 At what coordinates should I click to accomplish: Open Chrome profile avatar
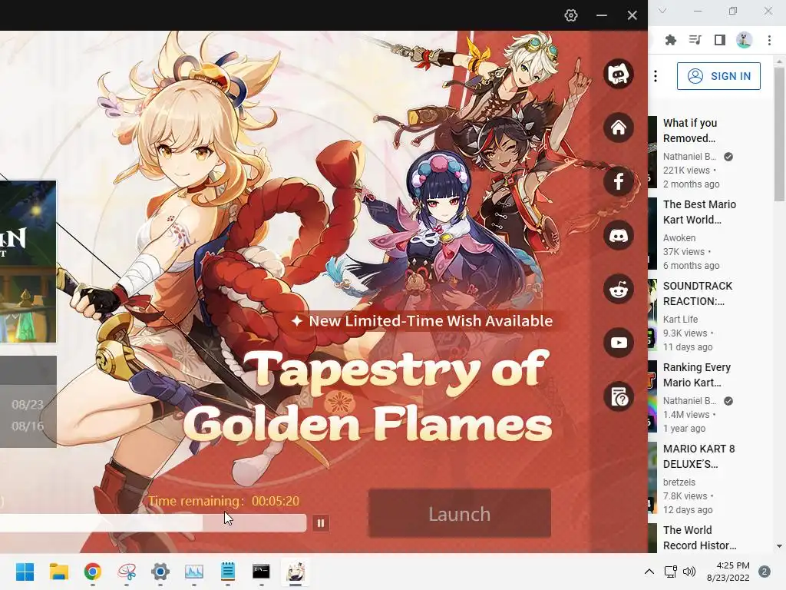744,40
